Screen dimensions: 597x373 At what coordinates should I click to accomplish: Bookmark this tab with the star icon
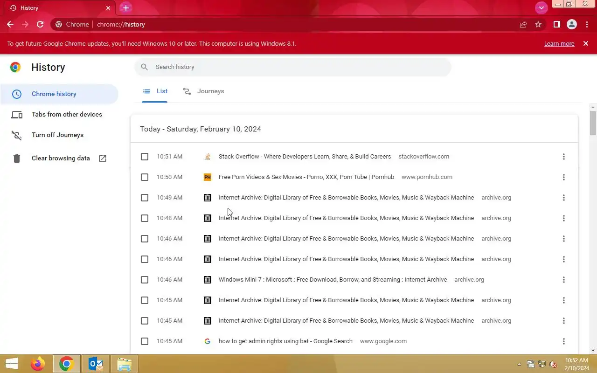pyautogui.click(x=538, y=24)
